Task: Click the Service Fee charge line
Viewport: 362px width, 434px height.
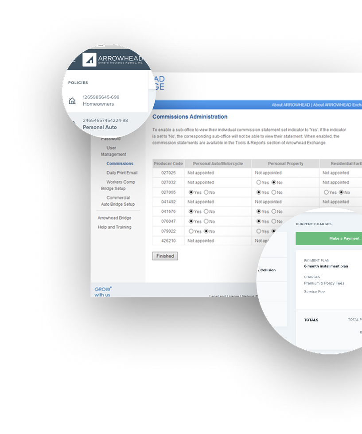Action: [315, 291]
